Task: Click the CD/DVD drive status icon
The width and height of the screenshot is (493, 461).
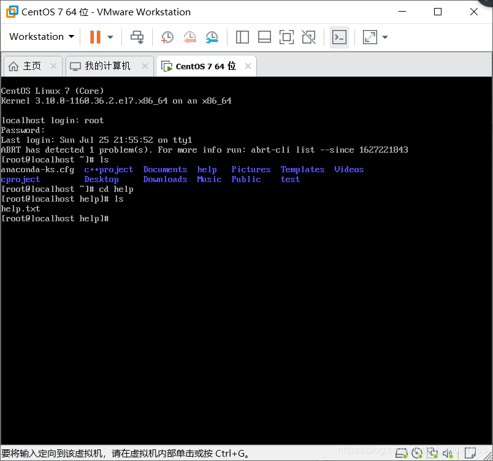Action: (x=417, y=453)
